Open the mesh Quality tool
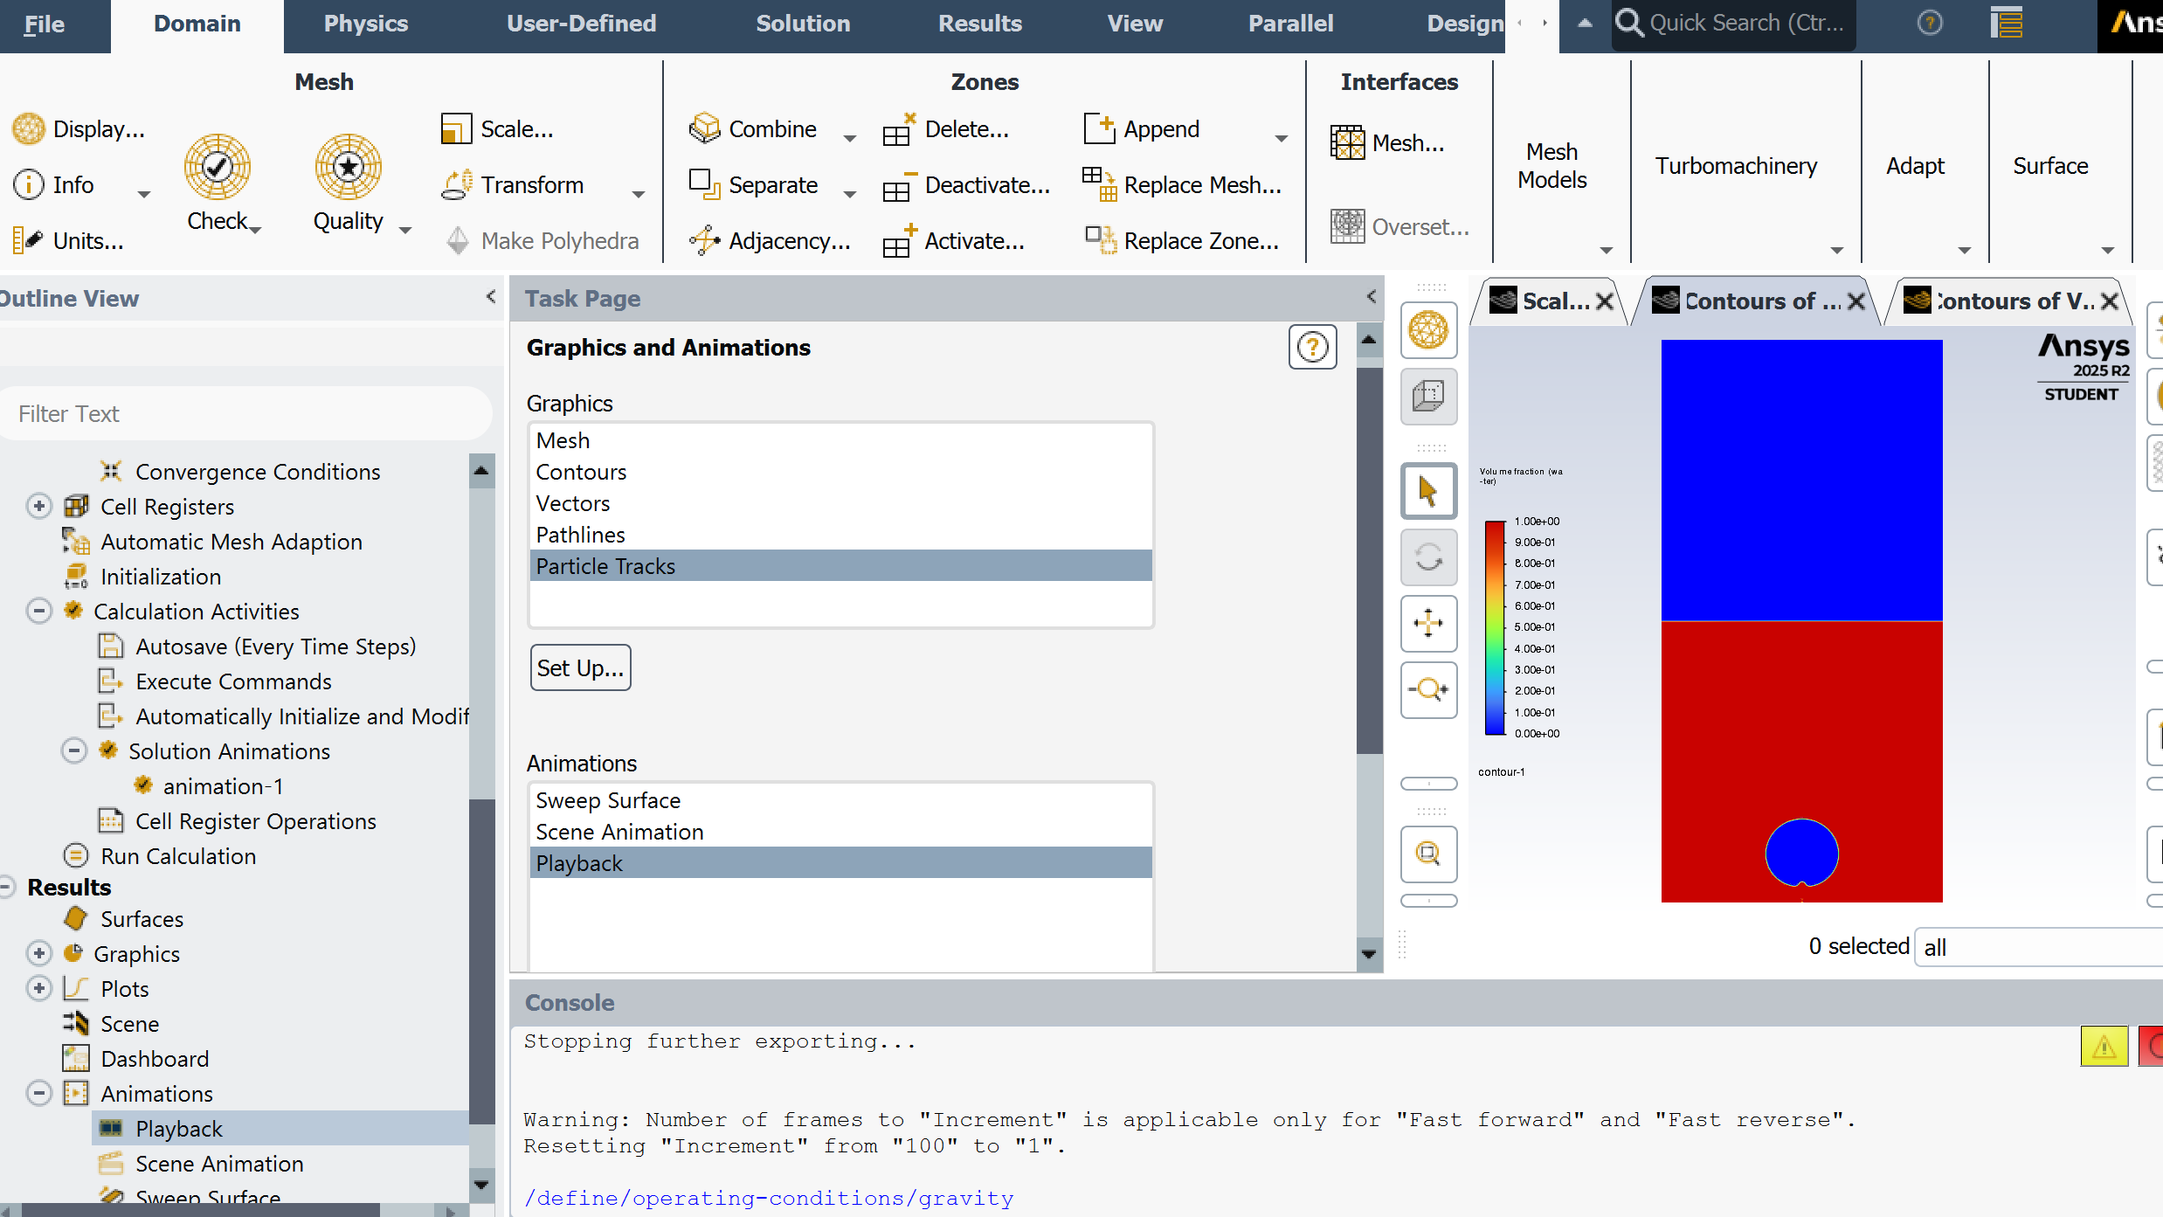Image resolution: width=2163 pixels, height=1217 pixels. [349, 167]
